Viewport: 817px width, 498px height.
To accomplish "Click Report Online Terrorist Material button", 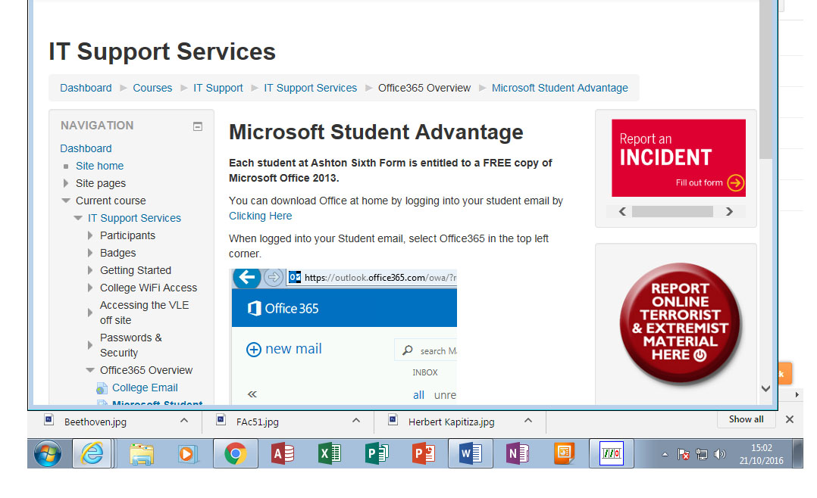I will (x=680, y=323).
